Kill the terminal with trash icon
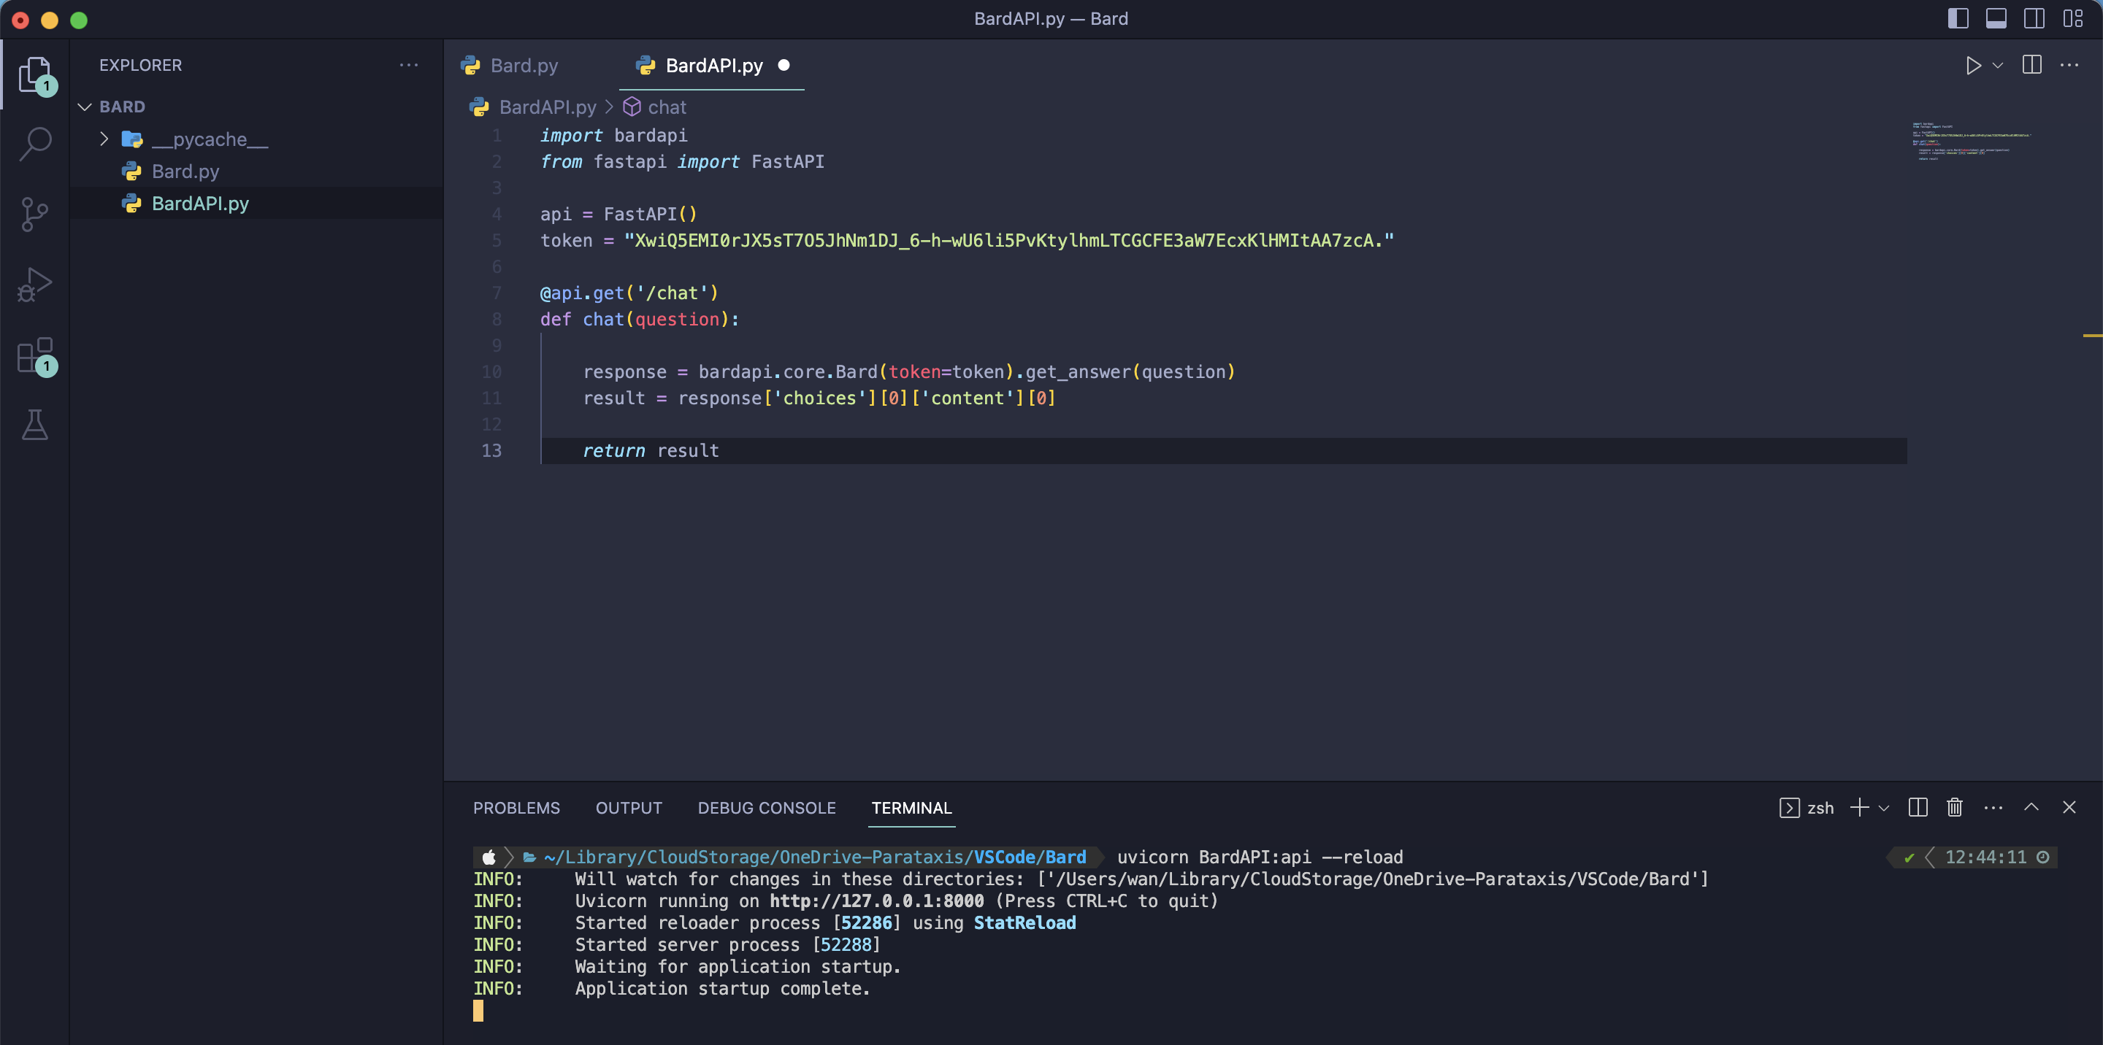Screen dimensions: 2103x1045 tap(1953, 808)
